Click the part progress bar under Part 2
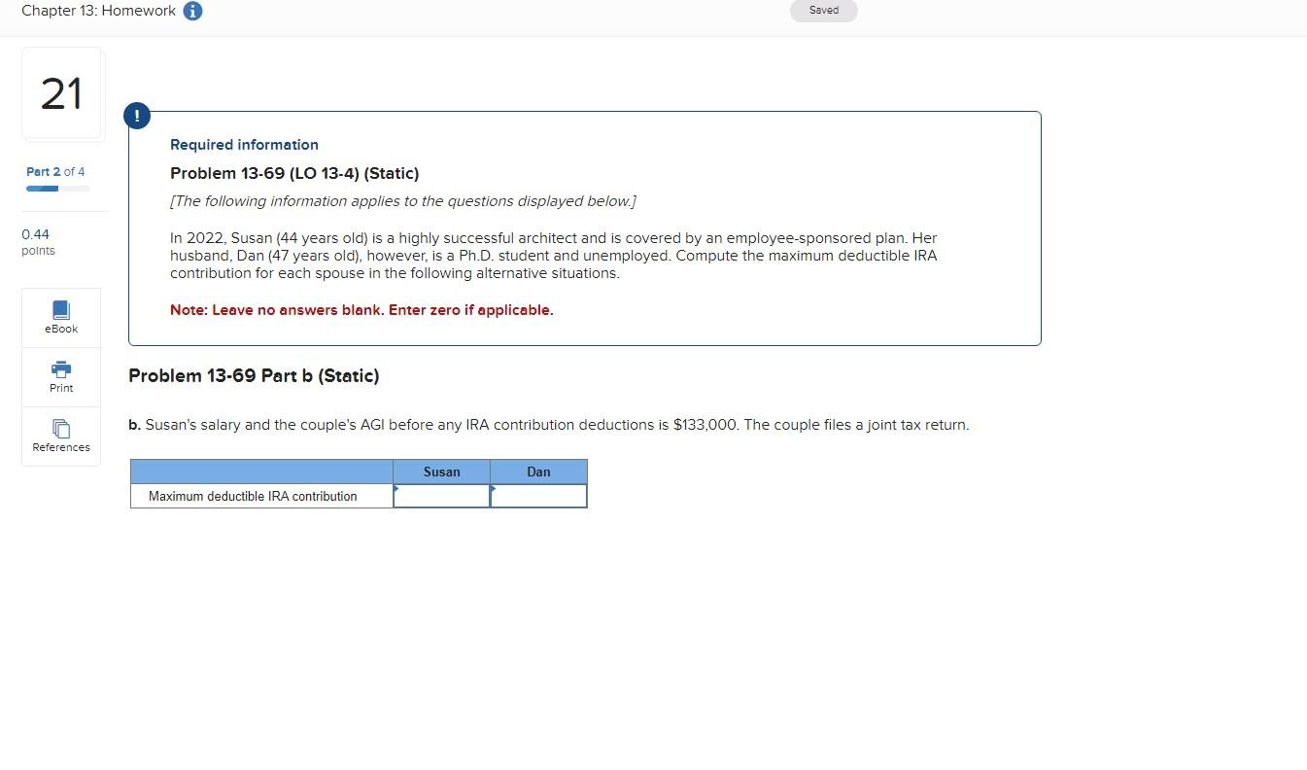The width and height of the screenshot is (1307, 770). [56, 188]
